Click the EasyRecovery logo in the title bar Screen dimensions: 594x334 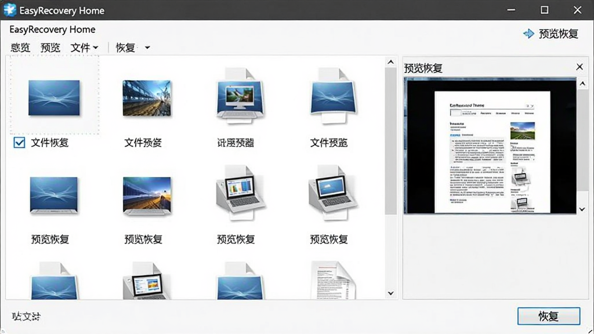tap(10, 10)
